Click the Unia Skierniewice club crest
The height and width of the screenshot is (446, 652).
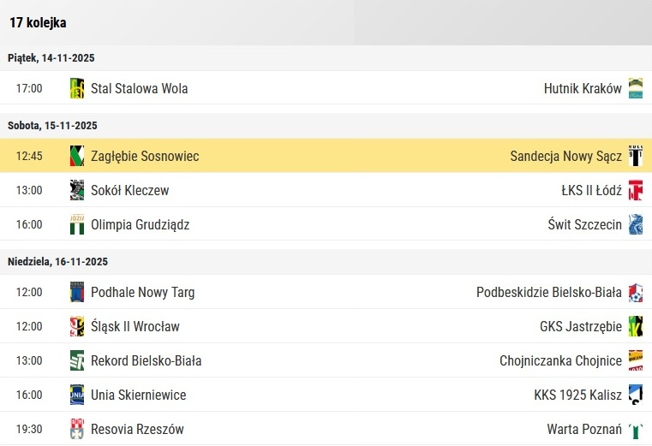tap(77, 395)
